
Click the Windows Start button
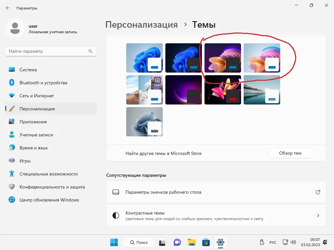[x=114, y=242]
